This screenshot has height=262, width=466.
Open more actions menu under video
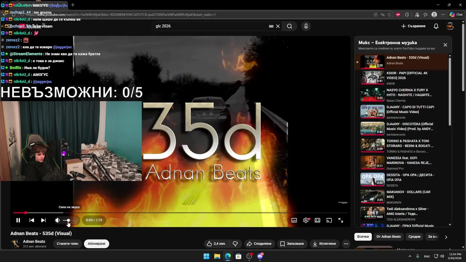point(346,243)
